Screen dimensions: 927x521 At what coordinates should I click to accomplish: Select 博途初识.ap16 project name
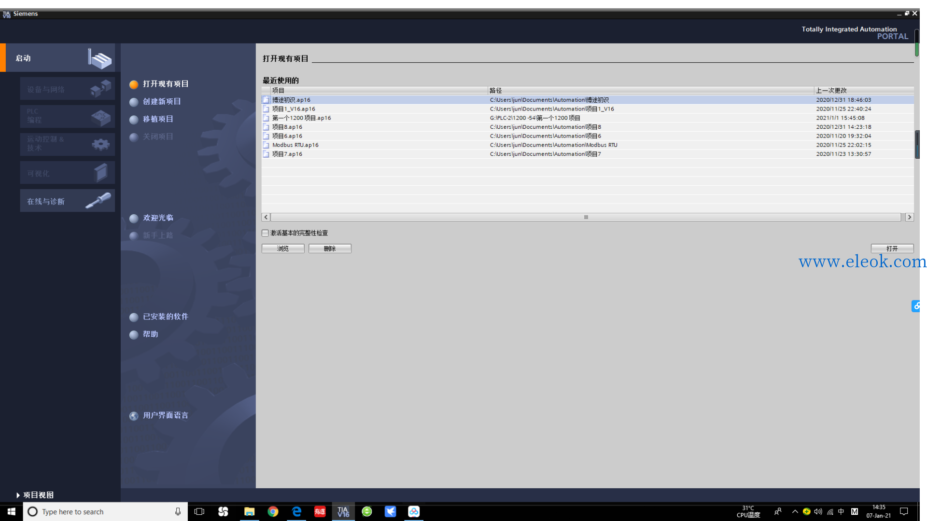pos(291,100)
